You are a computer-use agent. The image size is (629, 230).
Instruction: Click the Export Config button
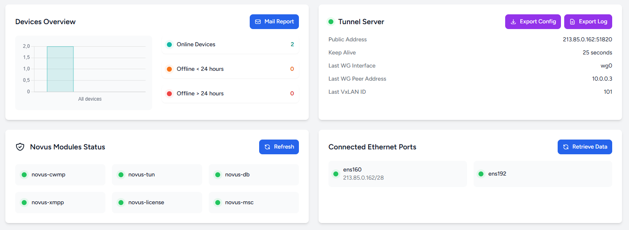(x=533, y=22)
